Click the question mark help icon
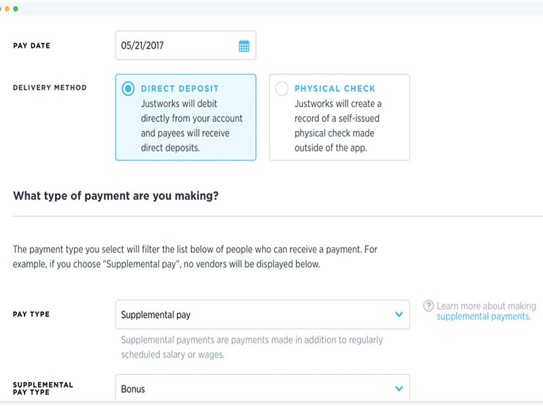 tap(428, 306)
